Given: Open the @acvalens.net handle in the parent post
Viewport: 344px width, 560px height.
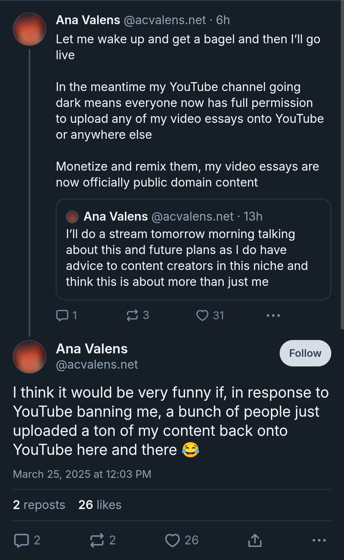Looking at the screenshot, I should tap(165, 20).
